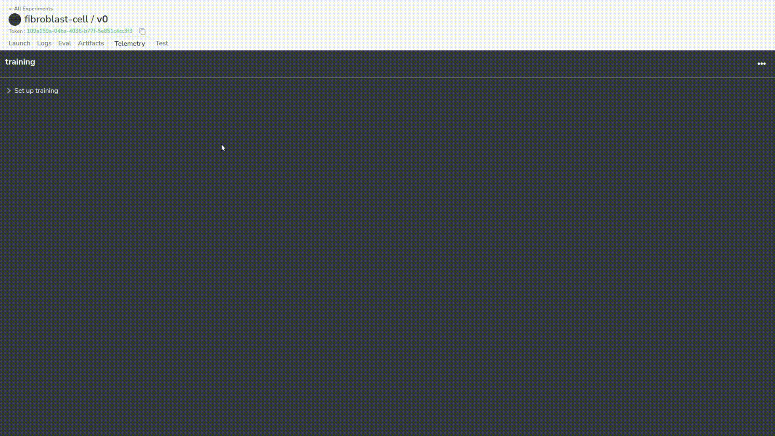Viewport: 775px width, 436px height.
Task: Click the v0 version in the title
Action: coord(102,19)
